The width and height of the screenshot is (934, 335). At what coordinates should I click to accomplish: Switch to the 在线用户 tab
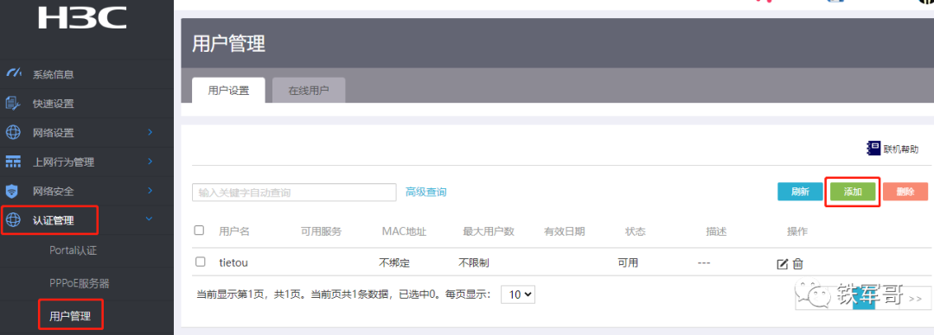tap(309, 91)
